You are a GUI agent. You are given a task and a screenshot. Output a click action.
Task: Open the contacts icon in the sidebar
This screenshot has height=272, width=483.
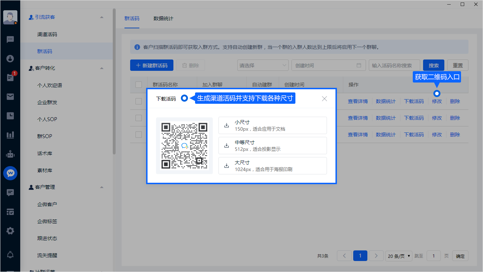[10, 58]
